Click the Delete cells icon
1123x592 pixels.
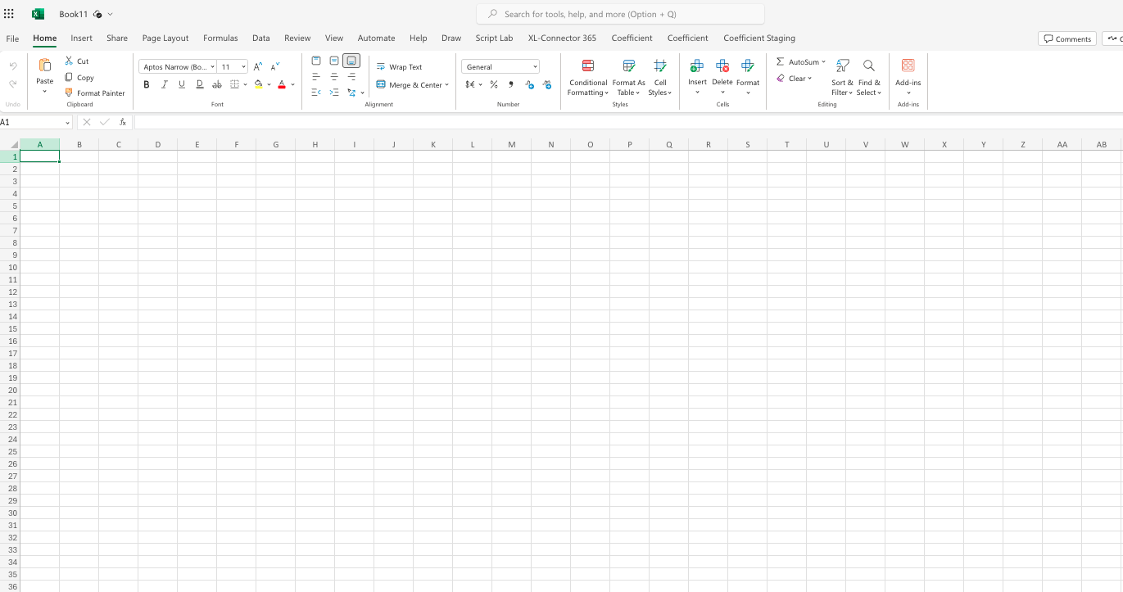click(722, 66)
